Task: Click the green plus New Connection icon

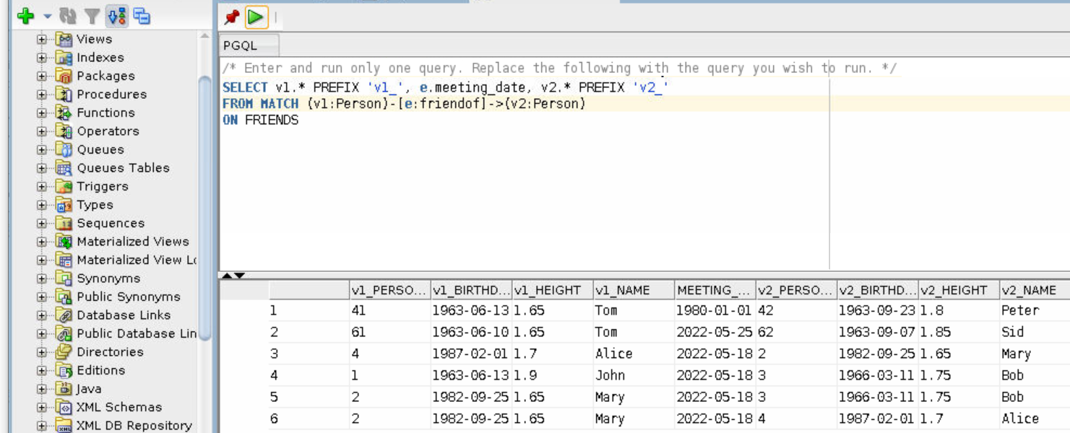Action: coord(26,16)
